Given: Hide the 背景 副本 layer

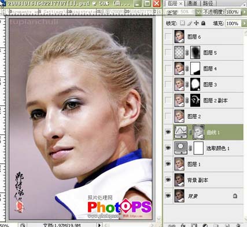Looking at the screenshot, I should pyautogui.click(x=168, y=180).
